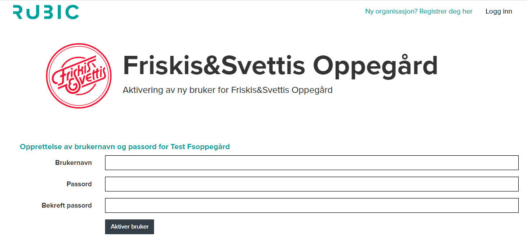The width and height of the screenshot is (527, 246).
Task: Click the "Registrer deg her" link text
Action: 446,11
